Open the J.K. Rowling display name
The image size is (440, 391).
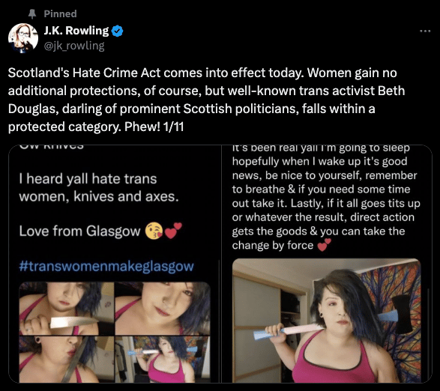(76, 31)
